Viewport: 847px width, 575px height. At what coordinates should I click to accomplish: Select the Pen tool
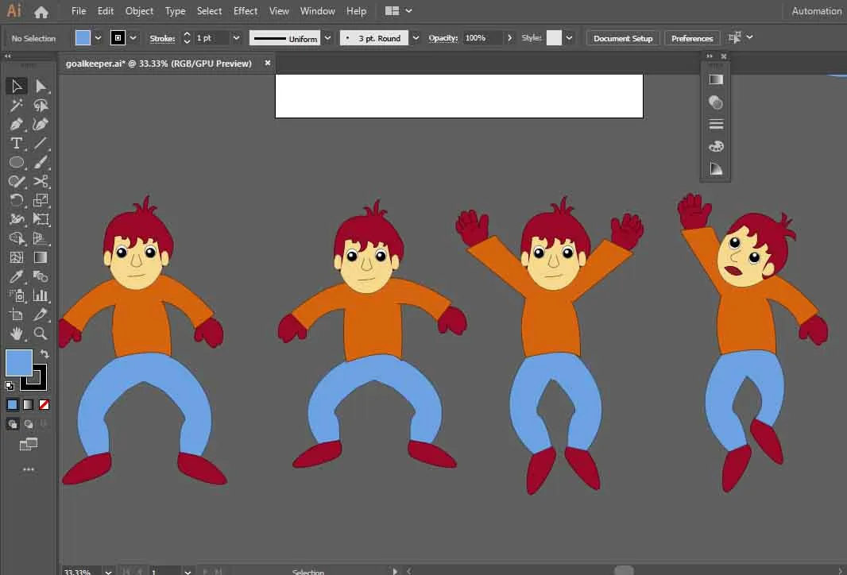click(16, 124)
